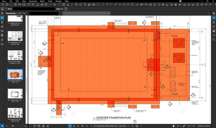Image resolution: width=216 pixels, height=128 pixels.
Task: Go to first page button
Action: click(x=87, y=126)
